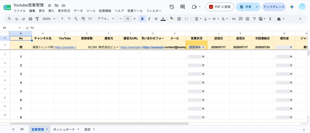The width and height of the screenshot is (310, 133).
Task: Open text rotation options
Action: click(x=225, y=19)
